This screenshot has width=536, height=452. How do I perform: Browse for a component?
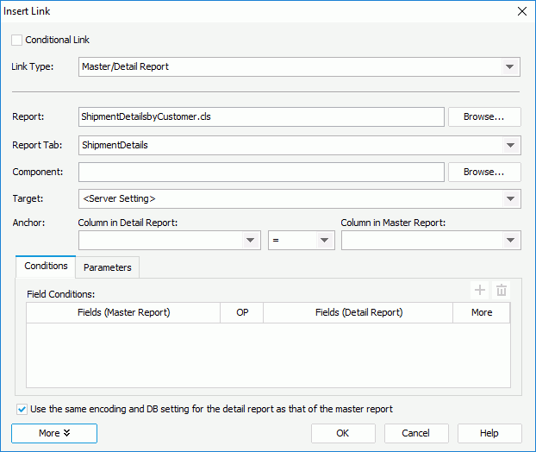(x=484, y=172)
